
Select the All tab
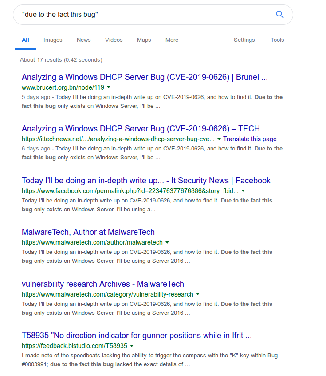[x=25, y=40]
